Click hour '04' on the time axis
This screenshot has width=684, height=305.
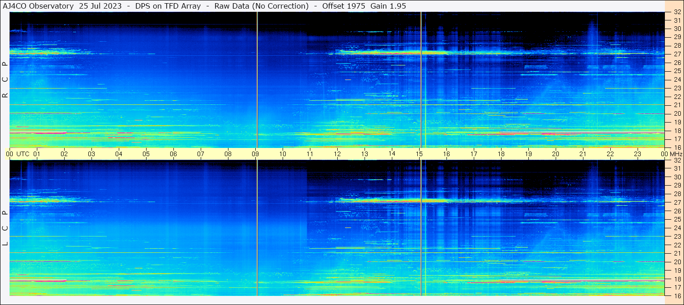(119, 154)
